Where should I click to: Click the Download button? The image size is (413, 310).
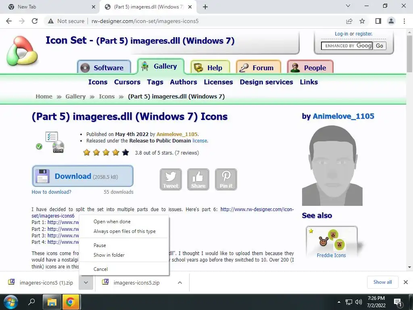point(83,176)
